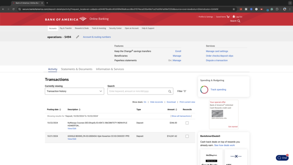This screenshot has height=165, width=293.
Task: Click the Search magnifier in the red header
Action: pos(238,21)
